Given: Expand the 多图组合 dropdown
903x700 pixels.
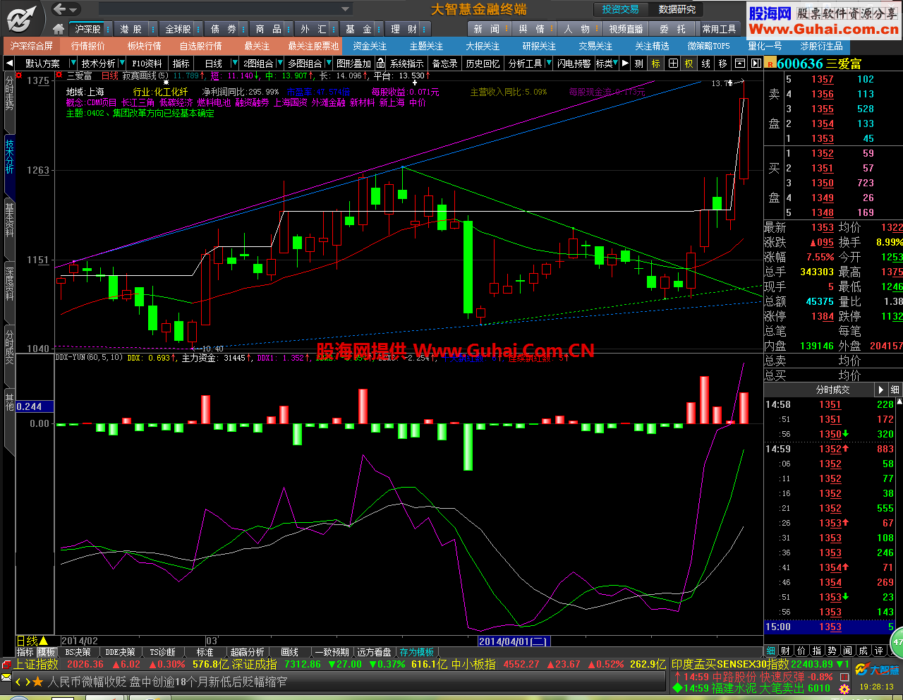Looking at the screenshot, I should pyautogui.click(x=327, y=64).
